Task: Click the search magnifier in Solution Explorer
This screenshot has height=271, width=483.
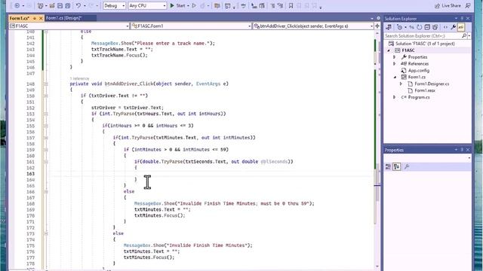Action: point(464,36)
